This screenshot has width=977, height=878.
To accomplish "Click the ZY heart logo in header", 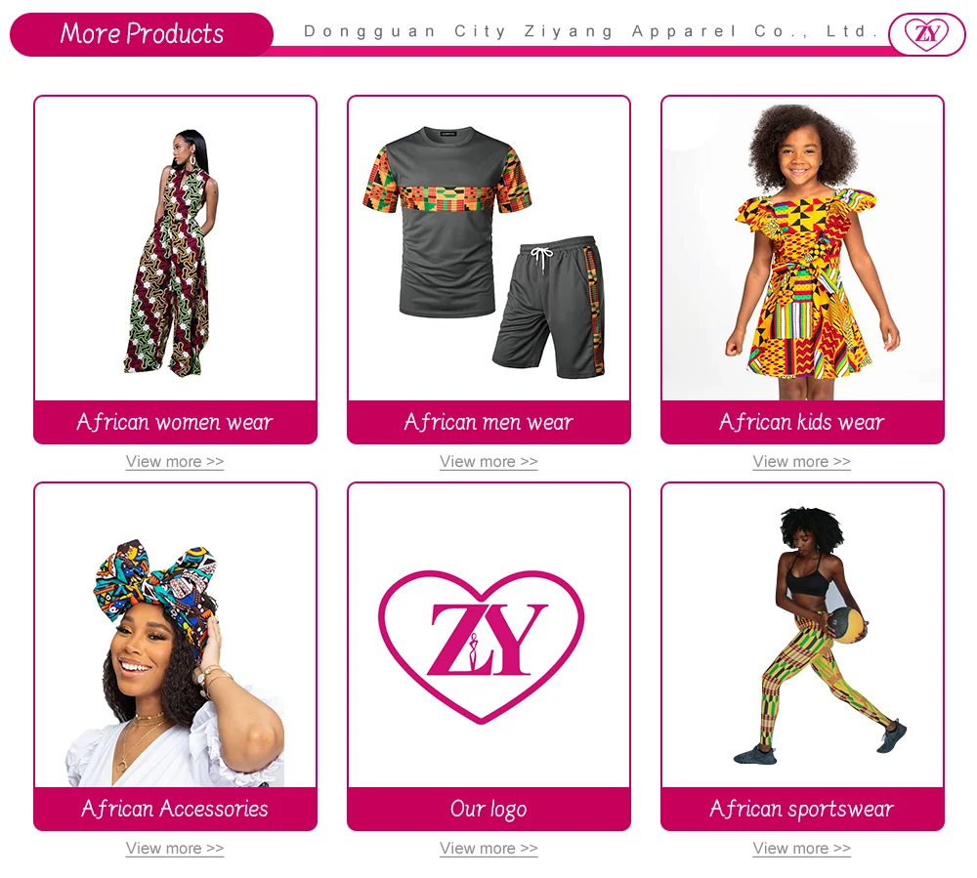I will point(927,33).
